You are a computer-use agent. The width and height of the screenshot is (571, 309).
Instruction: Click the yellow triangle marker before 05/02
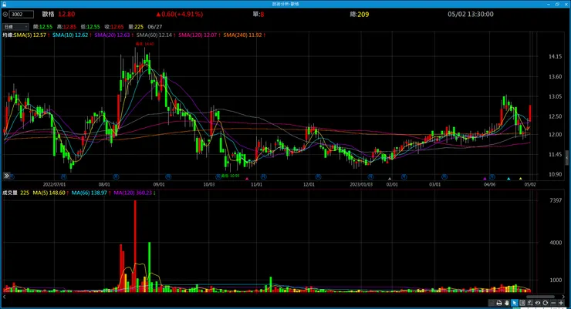[520, 179]
